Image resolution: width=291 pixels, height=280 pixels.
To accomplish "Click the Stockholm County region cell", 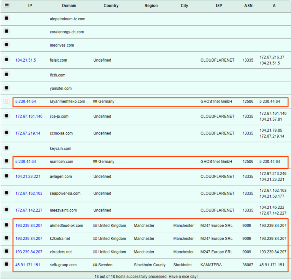I will (150, 265).
